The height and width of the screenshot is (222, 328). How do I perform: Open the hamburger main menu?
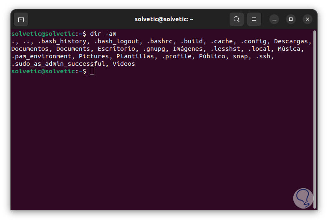[x=254, y=19]
